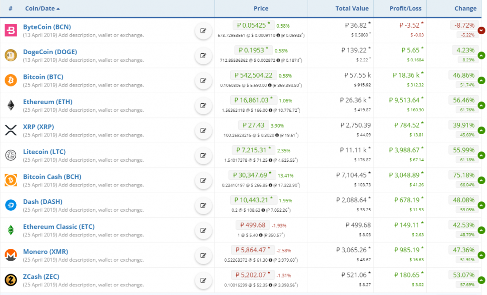Click the Ethereum change 56.46%
487x295 pixels.
point(463,100)
